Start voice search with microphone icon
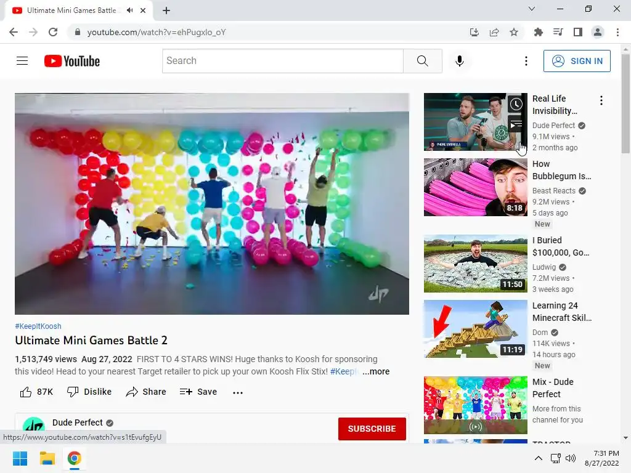Screen dimensions: 631x473 pyautogui.click(x=460, y=61)
